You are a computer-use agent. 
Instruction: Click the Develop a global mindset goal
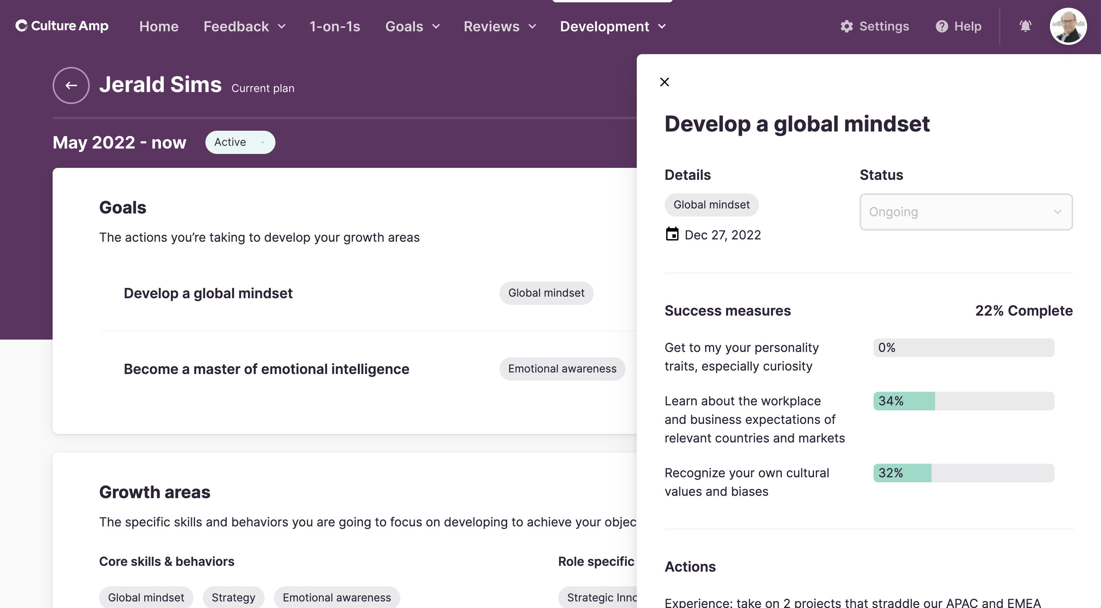pos(208,293)
